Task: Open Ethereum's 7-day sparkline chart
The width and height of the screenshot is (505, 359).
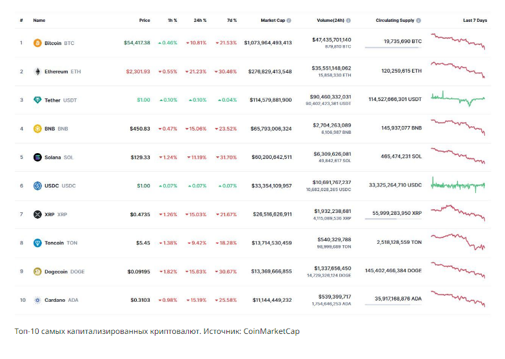Action: coord(458,69)
